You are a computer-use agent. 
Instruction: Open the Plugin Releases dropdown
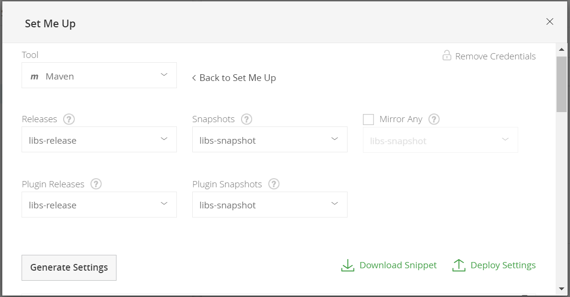[x=99, y=205]
